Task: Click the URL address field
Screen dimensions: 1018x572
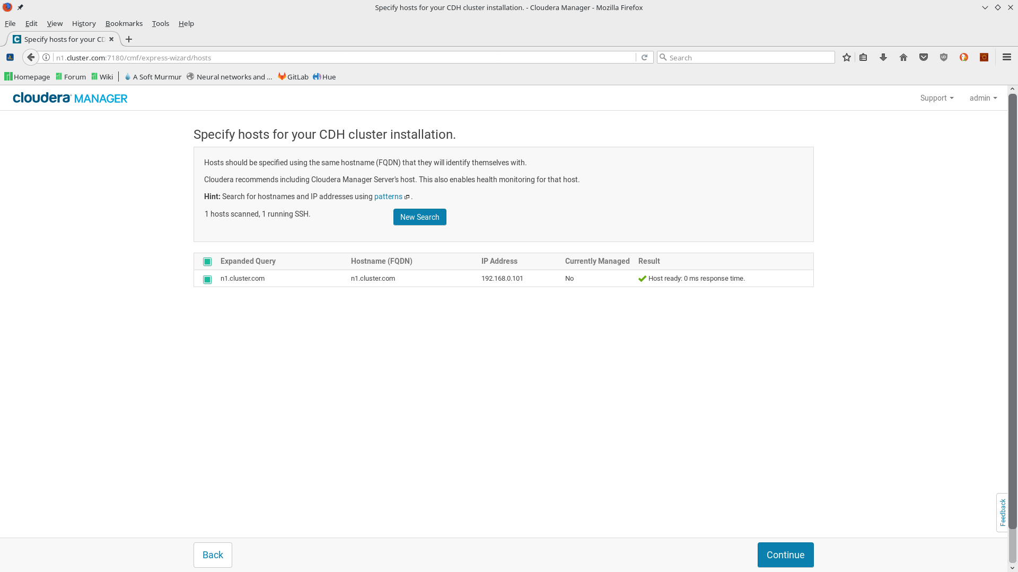Action: point(345,57)
